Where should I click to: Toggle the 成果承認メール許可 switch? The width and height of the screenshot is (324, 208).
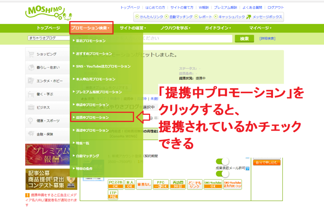pos(222,174)
